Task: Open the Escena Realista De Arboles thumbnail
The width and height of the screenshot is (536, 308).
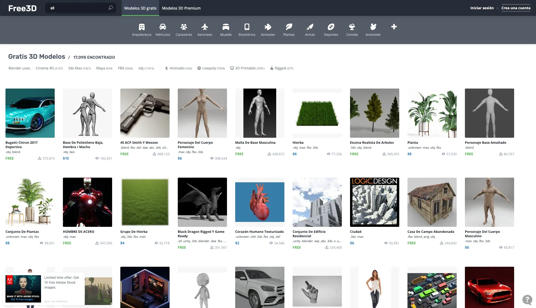Action: 375,113
